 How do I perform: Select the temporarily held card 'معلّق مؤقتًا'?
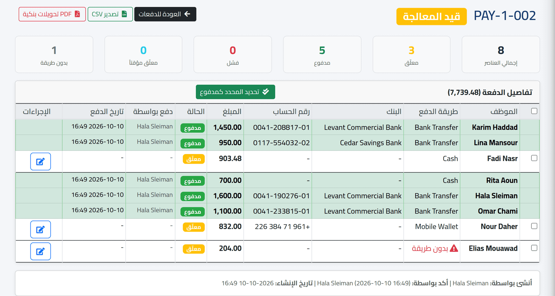[143, 54]
